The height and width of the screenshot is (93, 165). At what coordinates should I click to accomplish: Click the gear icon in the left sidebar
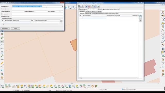(2, 78)
